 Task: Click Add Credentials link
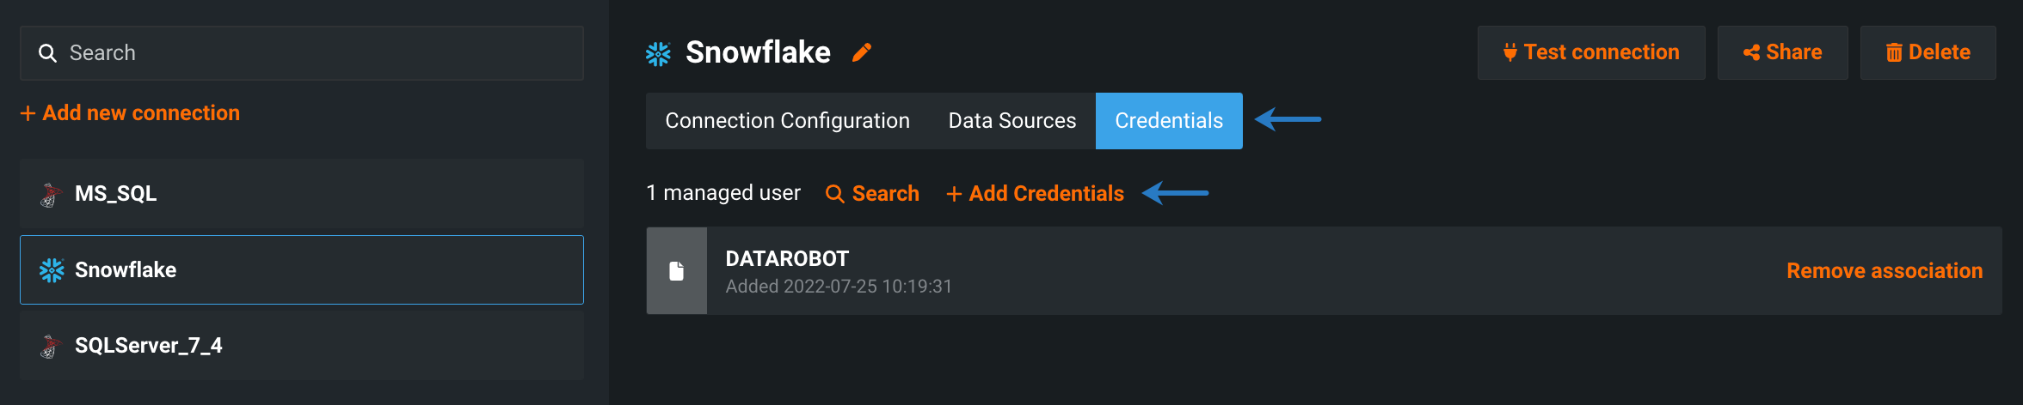click(1036, 194)
